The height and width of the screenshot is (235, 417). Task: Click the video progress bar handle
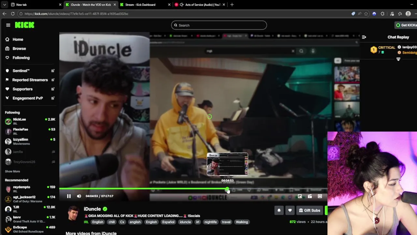(x=227, y=189)
